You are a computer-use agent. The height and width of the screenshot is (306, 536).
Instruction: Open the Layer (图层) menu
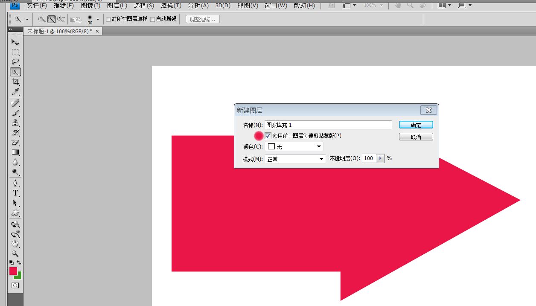(x=117, y=6)
